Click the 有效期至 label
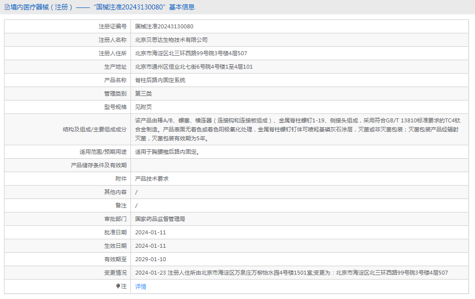This screenshot has width=475, height=299. 116,259
